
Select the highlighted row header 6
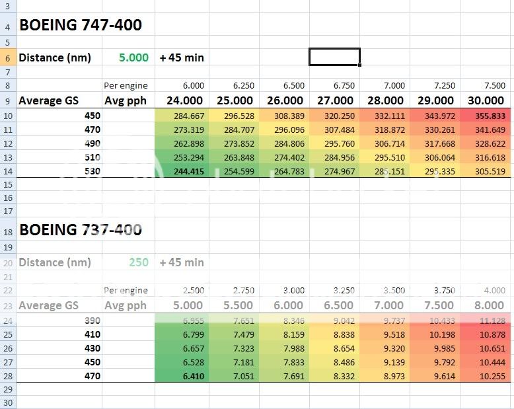click(x=8, y=58)
